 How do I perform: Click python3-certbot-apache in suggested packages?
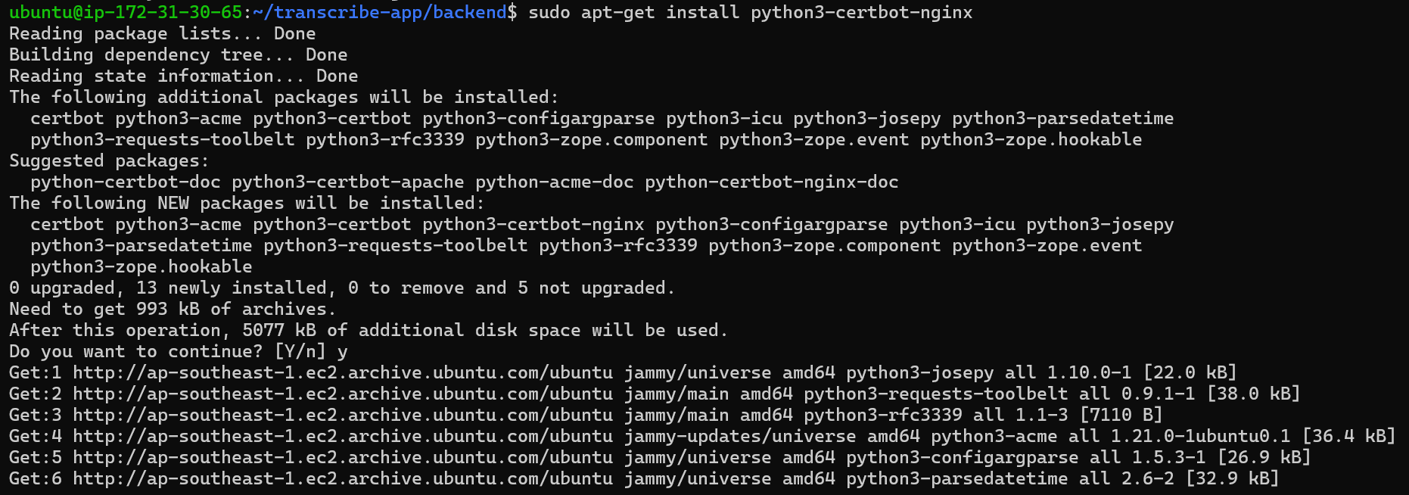pos(348,182)
